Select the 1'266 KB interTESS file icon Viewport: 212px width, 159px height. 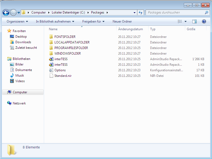point(51,59)
